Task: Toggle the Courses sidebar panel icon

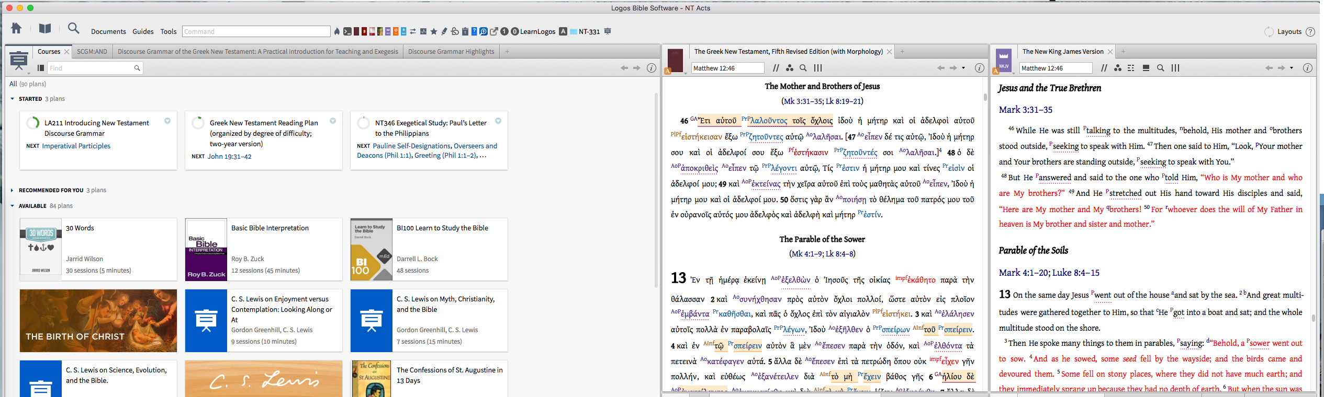Action: click(41, 68)
